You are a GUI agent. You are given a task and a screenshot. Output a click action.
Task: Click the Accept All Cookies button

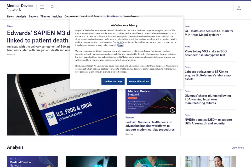click(x=139, y=81)
